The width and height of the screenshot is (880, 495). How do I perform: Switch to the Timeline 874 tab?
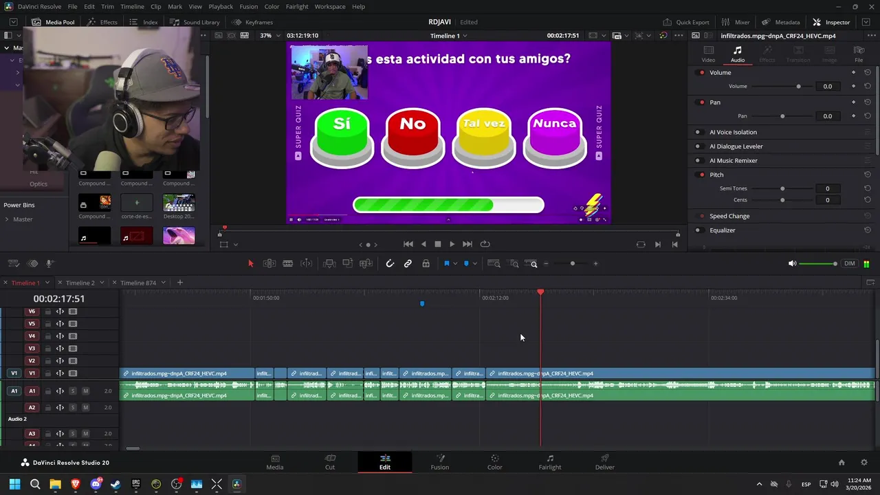(138, 283)
